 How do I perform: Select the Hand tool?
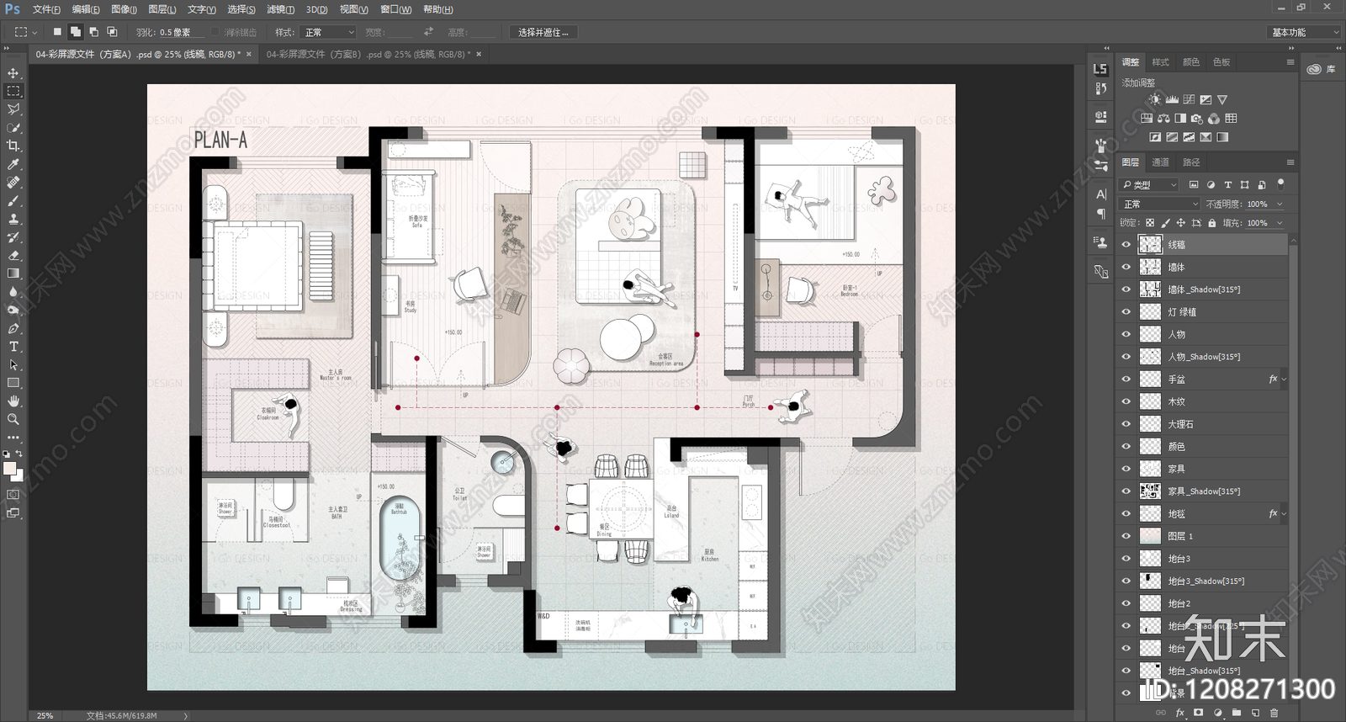point(13,401)
